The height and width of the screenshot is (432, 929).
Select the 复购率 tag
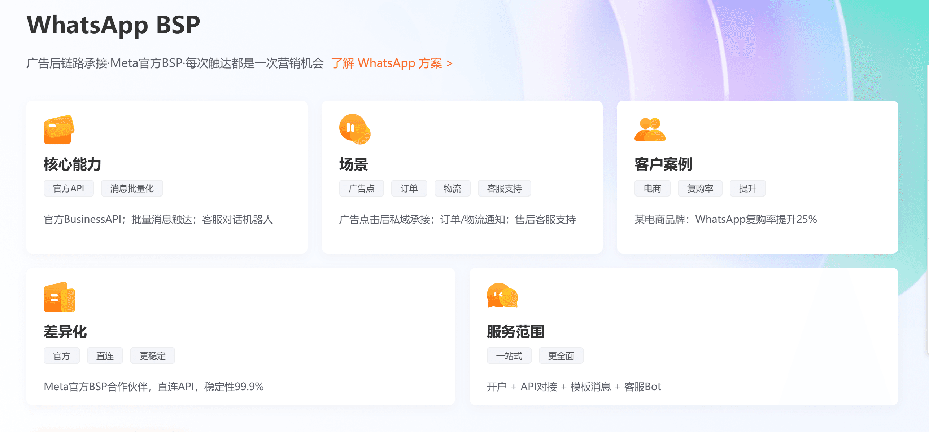point(700,188)
